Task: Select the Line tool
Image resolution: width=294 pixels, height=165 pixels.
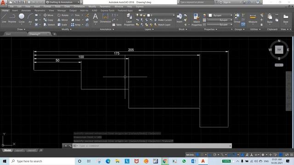Action: click(x=4, y=18)
